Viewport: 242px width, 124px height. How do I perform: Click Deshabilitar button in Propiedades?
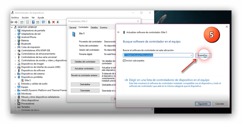pos(85,84)
